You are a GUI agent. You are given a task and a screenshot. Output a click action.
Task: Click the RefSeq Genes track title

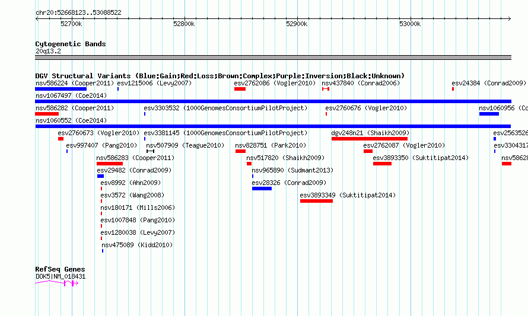point(60,269)
